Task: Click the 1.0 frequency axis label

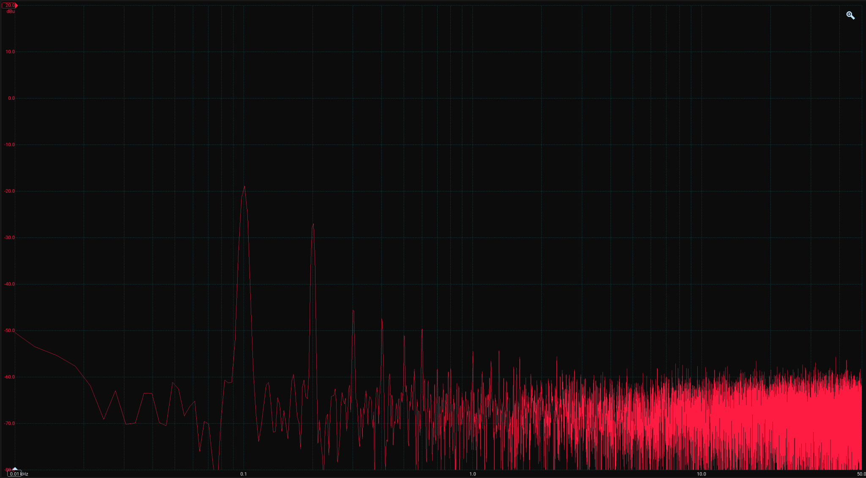Action: pos(473,474)
